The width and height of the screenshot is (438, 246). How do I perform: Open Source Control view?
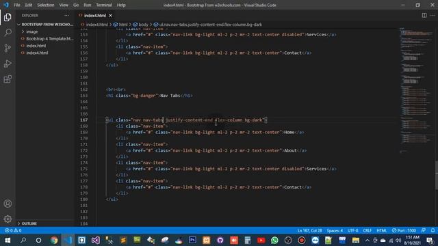8,49
